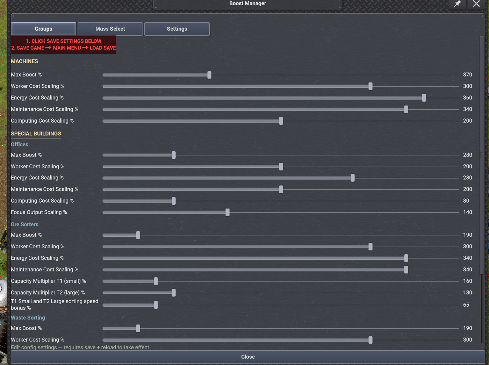The width and height of the screenshot is (489, 365).
Task: Click the Machines Max Boost slider handle
Action: (209, 75)
